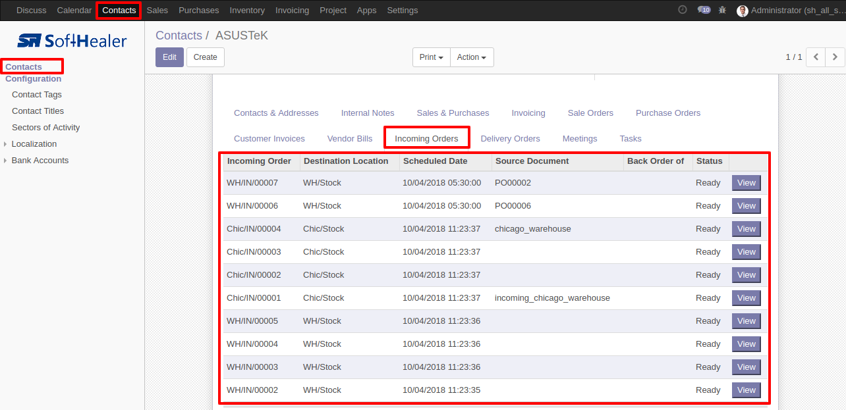Switch to Invoicing tab
This screenshot has height=410, width=846.
tap(528, 113)
